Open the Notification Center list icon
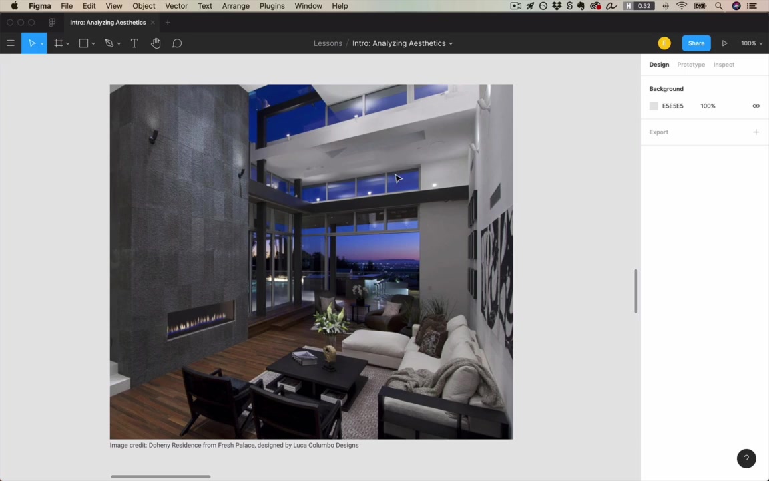Image resolution: width=769 pixels, height=481 pixels. click(752, 6)
